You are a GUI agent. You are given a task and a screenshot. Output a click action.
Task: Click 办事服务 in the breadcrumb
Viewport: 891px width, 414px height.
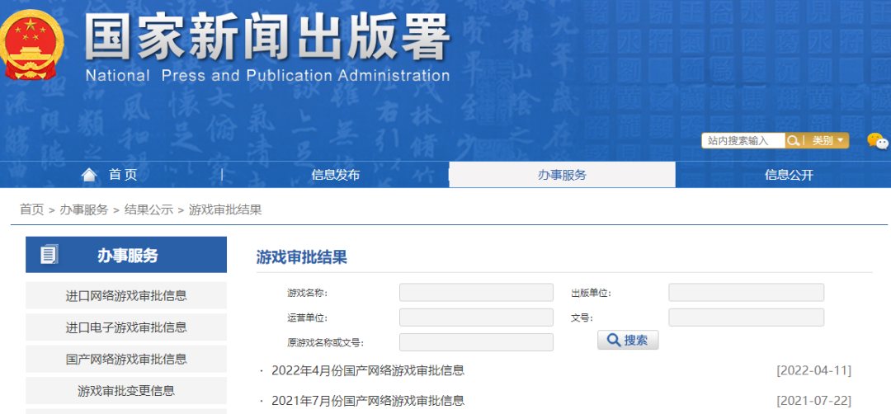click(x=84, y=209)
